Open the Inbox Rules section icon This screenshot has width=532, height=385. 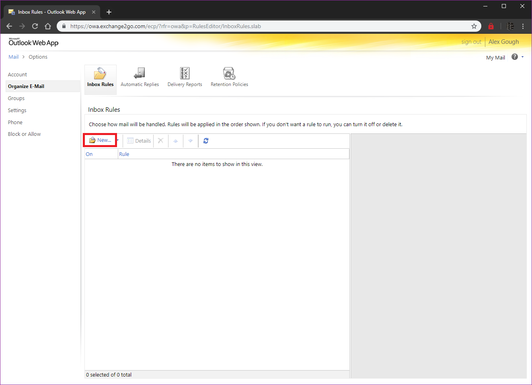click(101, 80)
